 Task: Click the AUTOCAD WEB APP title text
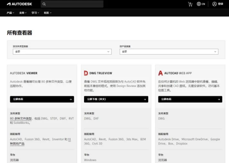pos(178,73)
